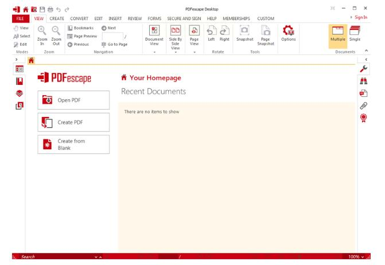Switch to Edit mode

[20, 44]
